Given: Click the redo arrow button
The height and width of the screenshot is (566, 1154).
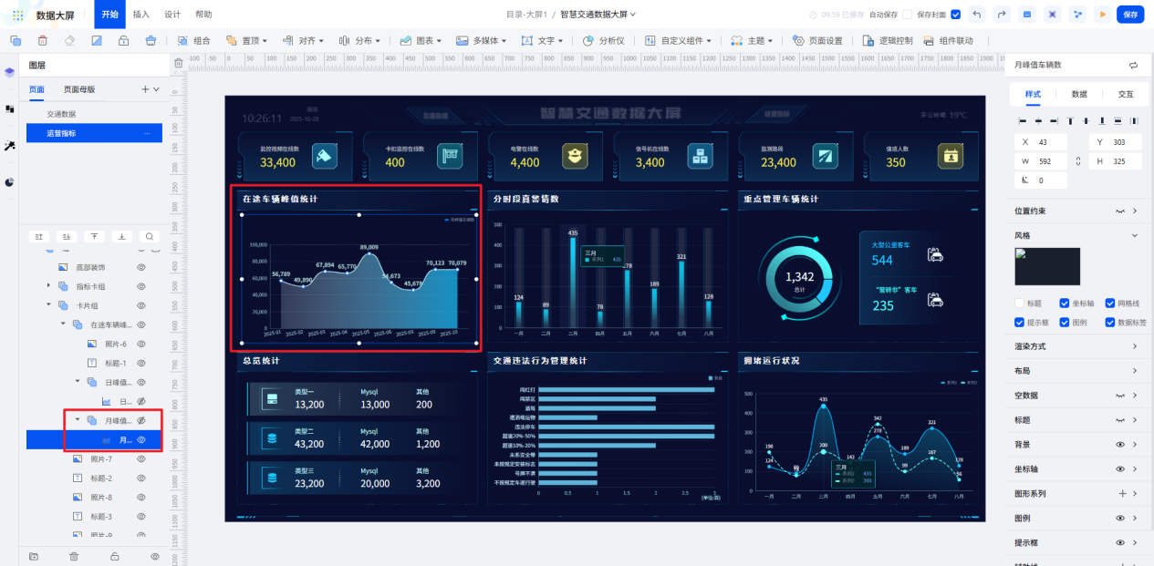Looking at the screenshot, I should (x=1003, y=15).
